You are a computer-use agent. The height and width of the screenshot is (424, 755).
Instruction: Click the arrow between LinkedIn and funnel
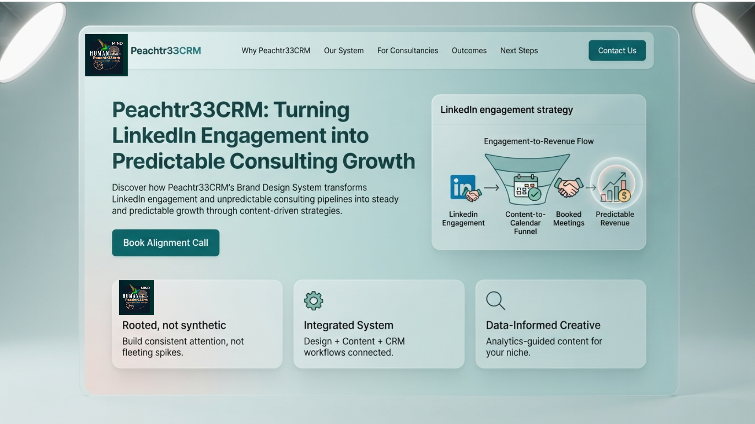(492, 188)
